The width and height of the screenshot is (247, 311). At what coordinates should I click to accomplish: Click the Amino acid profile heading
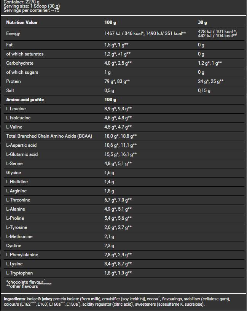[25, 100]
